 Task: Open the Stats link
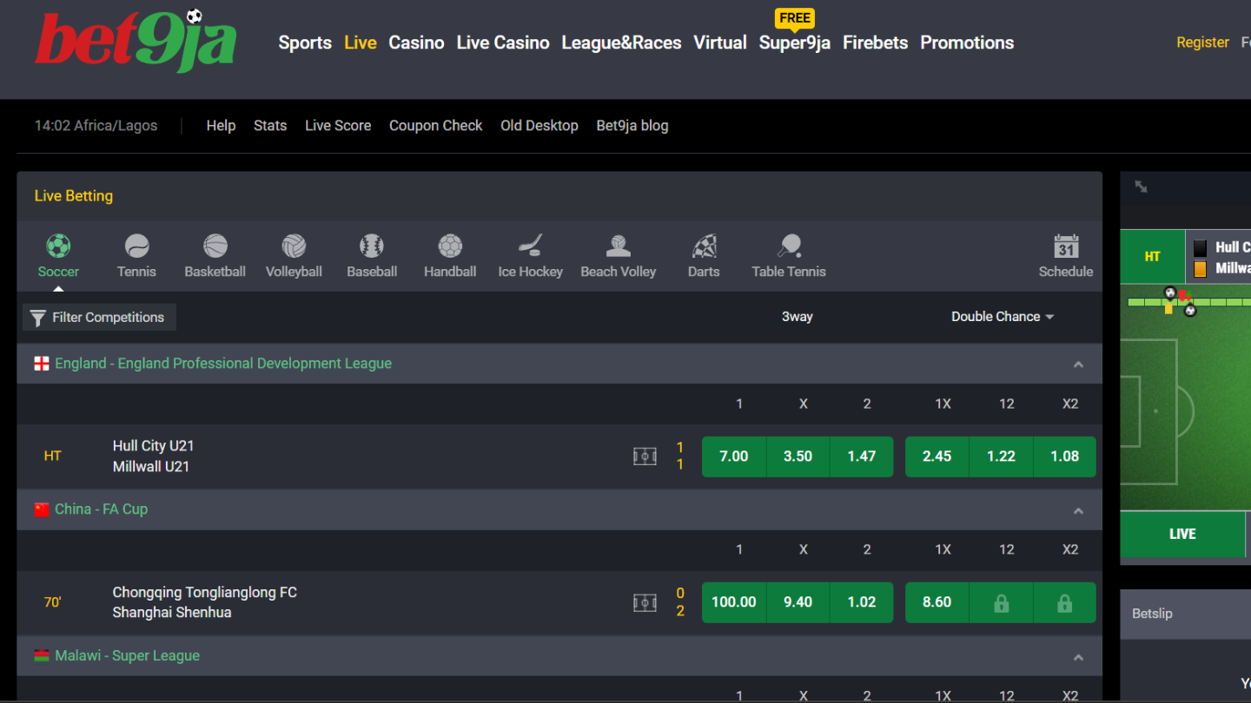point(270,126)
